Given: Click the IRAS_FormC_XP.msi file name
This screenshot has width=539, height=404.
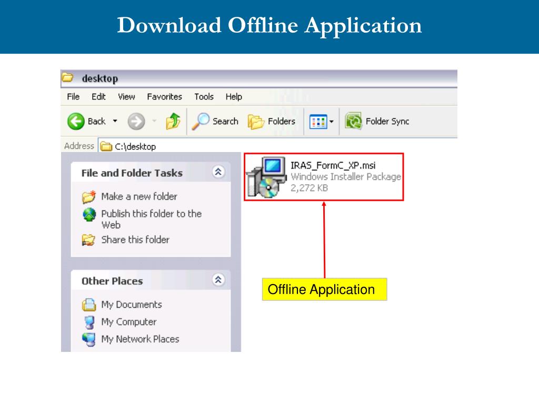Looking at the screenshot, I should [x=333, y=166].
